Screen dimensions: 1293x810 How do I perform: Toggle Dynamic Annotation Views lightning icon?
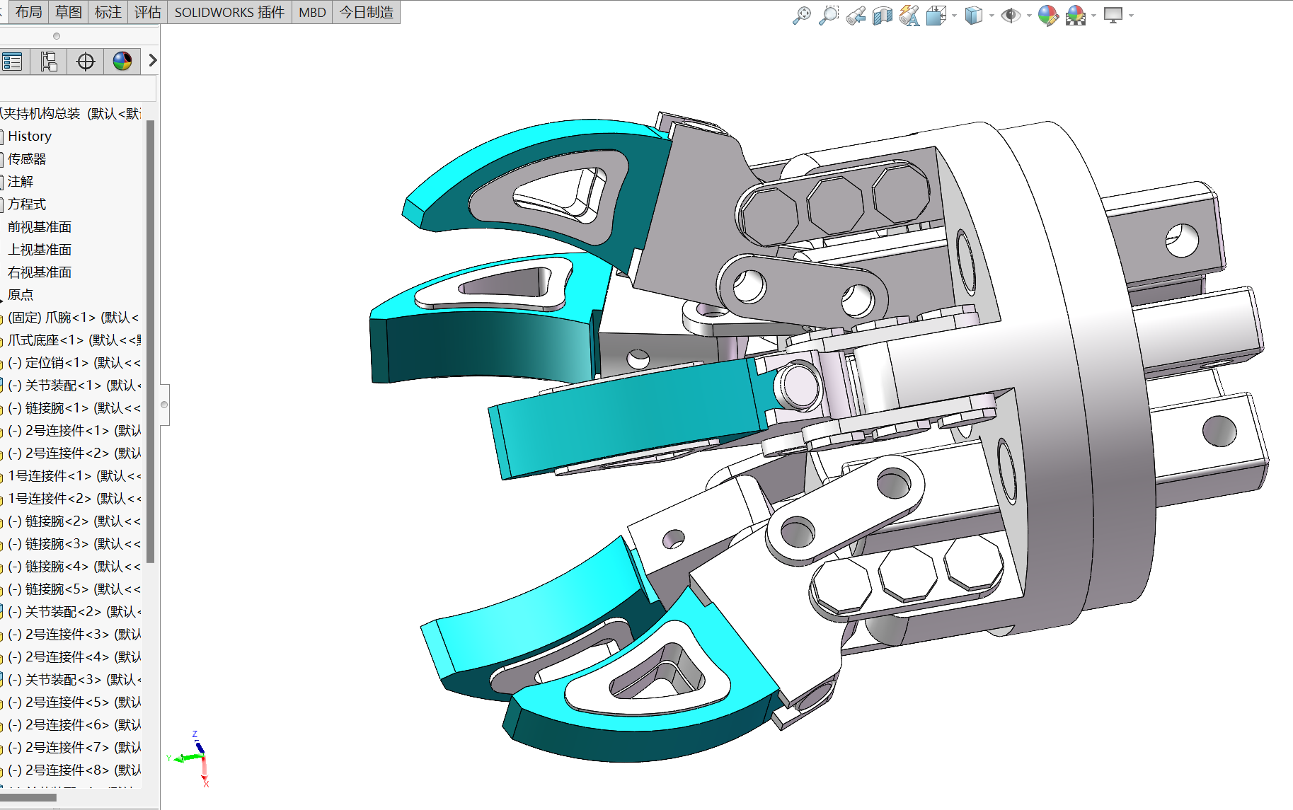pos(909,16)
